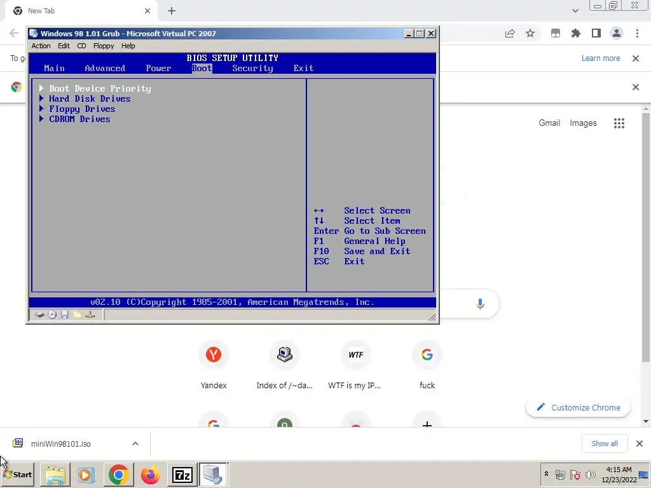Viewport: 651px width, 488px height.
Task: Go back with Chrome back arrow
Action: 14,33
